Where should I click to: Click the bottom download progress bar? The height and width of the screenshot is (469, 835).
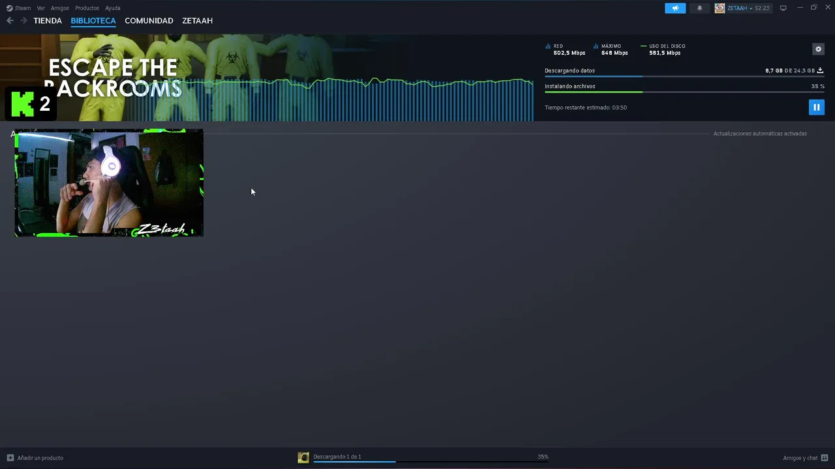coord(431,462)
